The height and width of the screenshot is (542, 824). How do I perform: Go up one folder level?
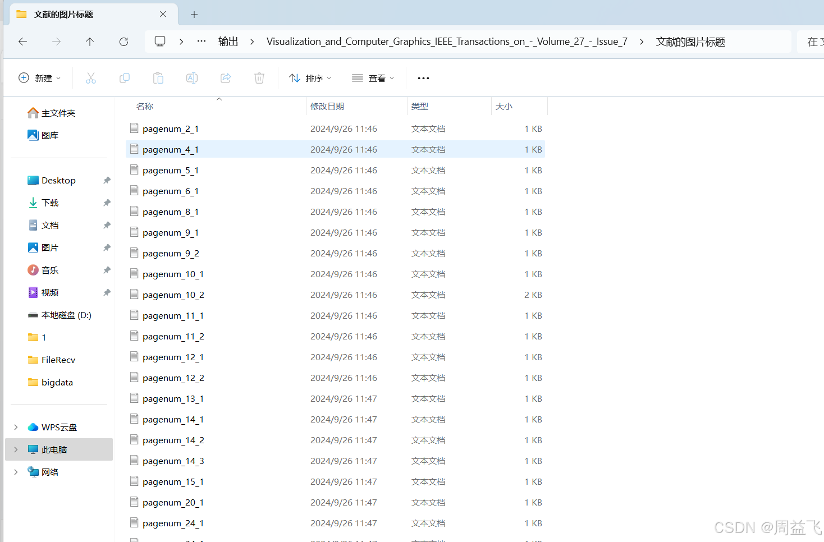(89, 42)
